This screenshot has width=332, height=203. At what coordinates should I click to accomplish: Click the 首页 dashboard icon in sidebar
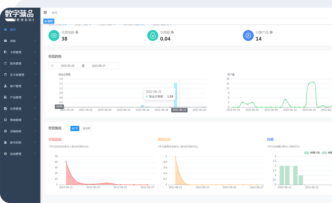click(x=6, y=30)
